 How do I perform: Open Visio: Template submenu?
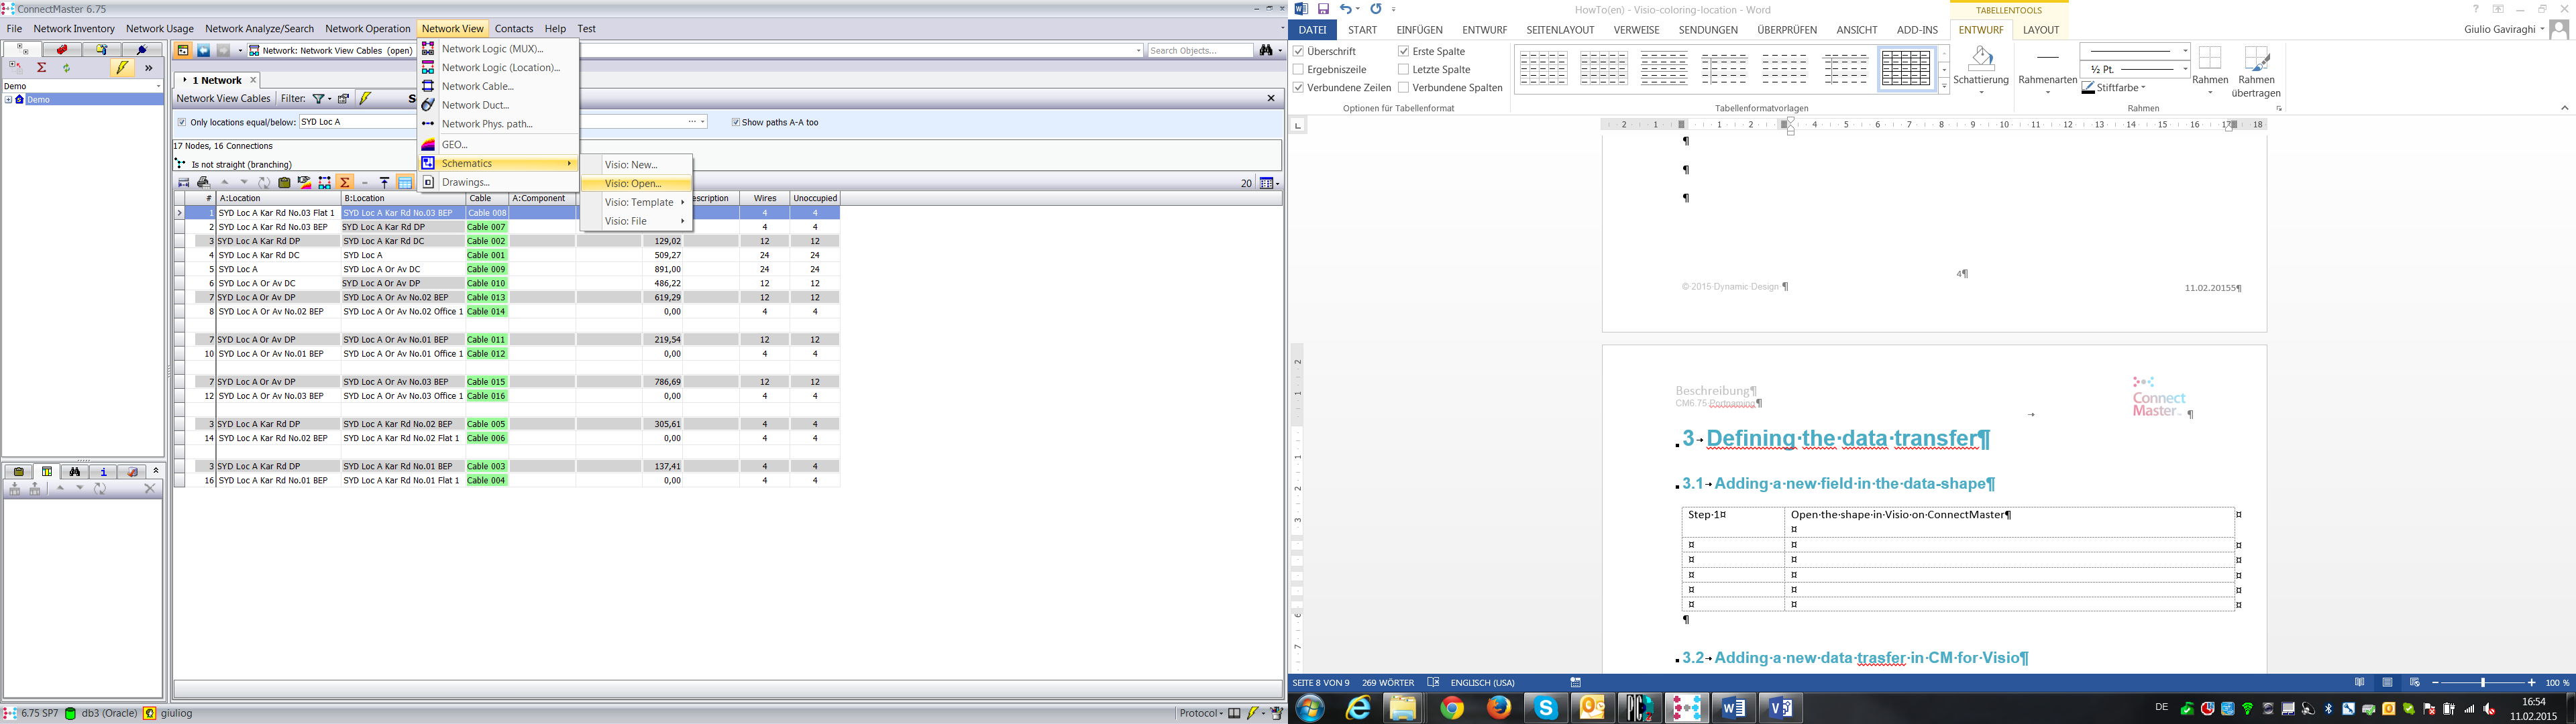[636, 202]
